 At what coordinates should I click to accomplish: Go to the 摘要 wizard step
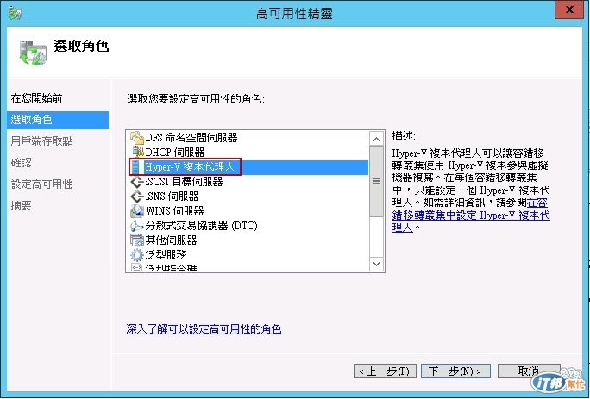(x=21, y=206)
